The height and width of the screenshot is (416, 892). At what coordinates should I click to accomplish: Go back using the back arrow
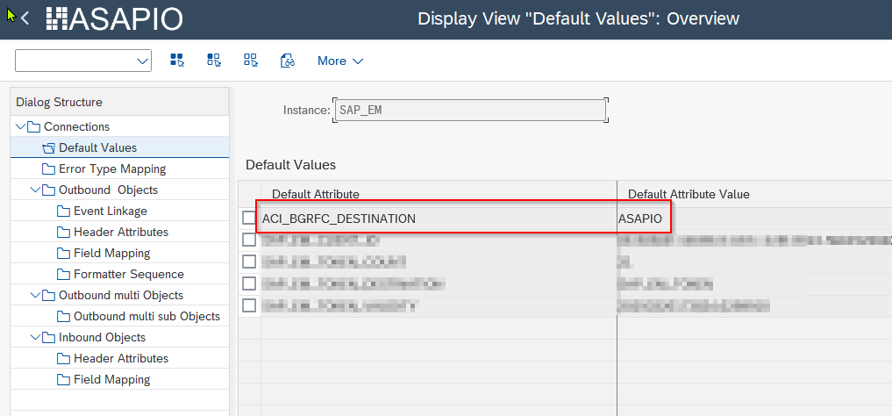point(25,18)
